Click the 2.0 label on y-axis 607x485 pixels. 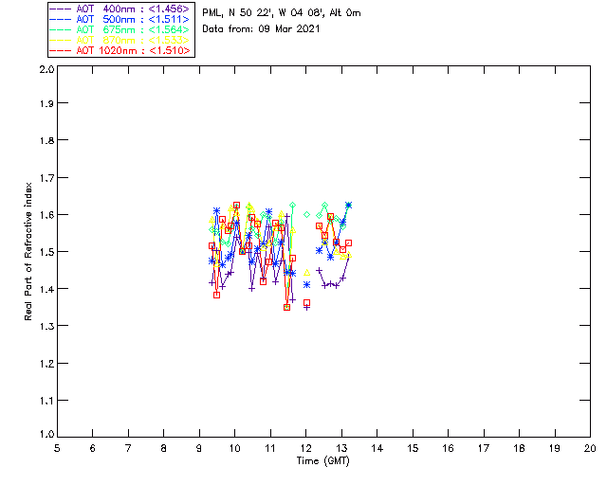[46, 69]
